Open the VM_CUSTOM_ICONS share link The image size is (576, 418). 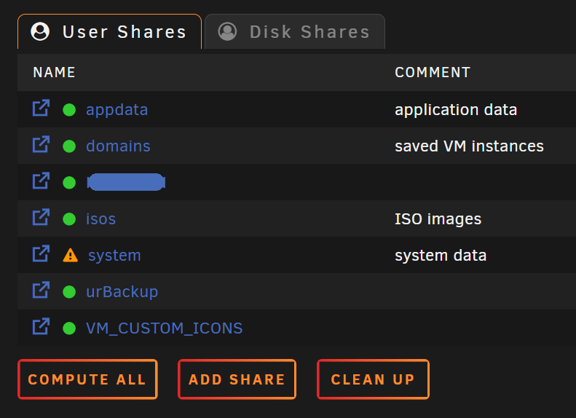pyautogui.click(x=164, y=328)
